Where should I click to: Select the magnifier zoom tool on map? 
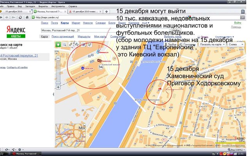coord(64,44)
